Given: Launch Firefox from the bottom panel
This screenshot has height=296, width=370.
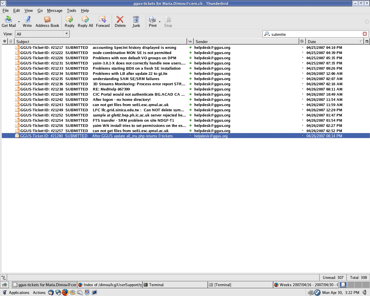Looking at the screenshot, I should 65,292.
